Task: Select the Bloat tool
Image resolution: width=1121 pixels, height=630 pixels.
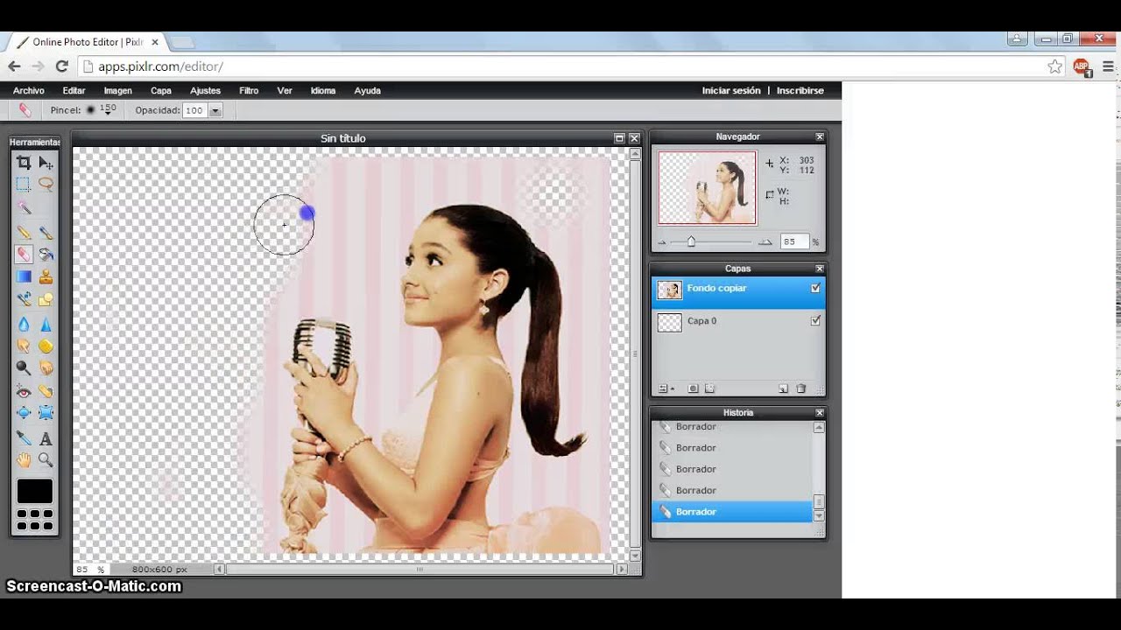Action: (x=24, y=413)
